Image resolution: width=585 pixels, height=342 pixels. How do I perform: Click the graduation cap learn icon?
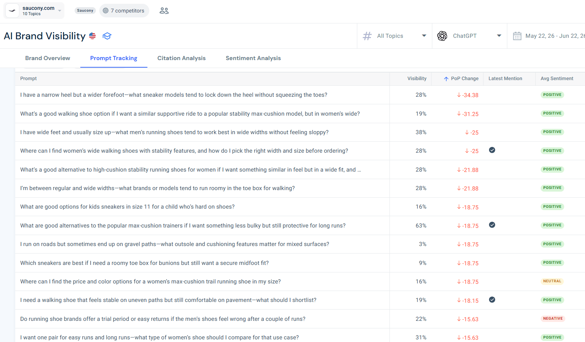pyautogui.click(x=107, y=36)
